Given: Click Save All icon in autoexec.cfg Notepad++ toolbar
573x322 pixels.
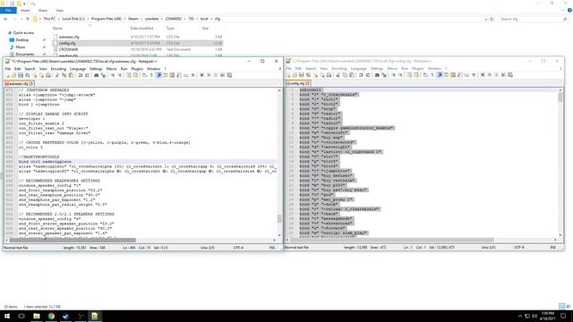Looking at the screenshot, I should [x=28, y=75].
